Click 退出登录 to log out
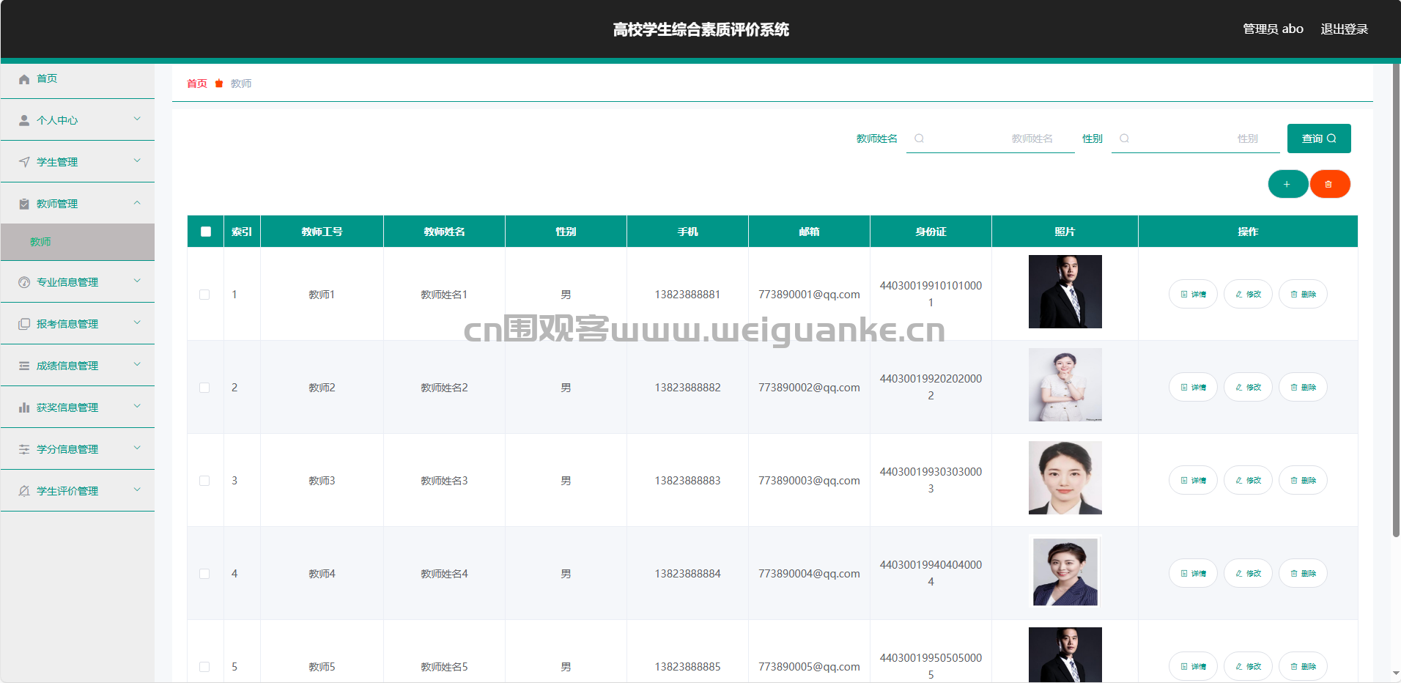1401x683 pixels. 1345,29
